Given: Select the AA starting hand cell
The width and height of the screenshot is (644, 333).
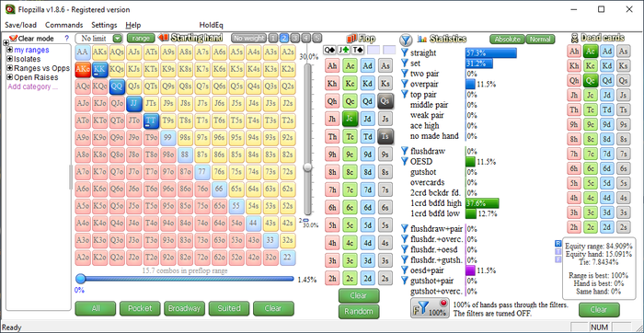Looking at the screenshot, I should [83, 52].
